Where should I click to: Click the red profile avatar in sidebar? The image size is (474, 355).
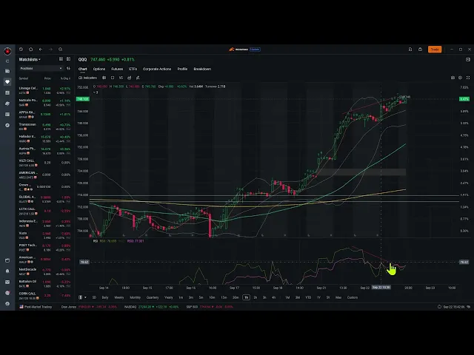click(7, 51)
